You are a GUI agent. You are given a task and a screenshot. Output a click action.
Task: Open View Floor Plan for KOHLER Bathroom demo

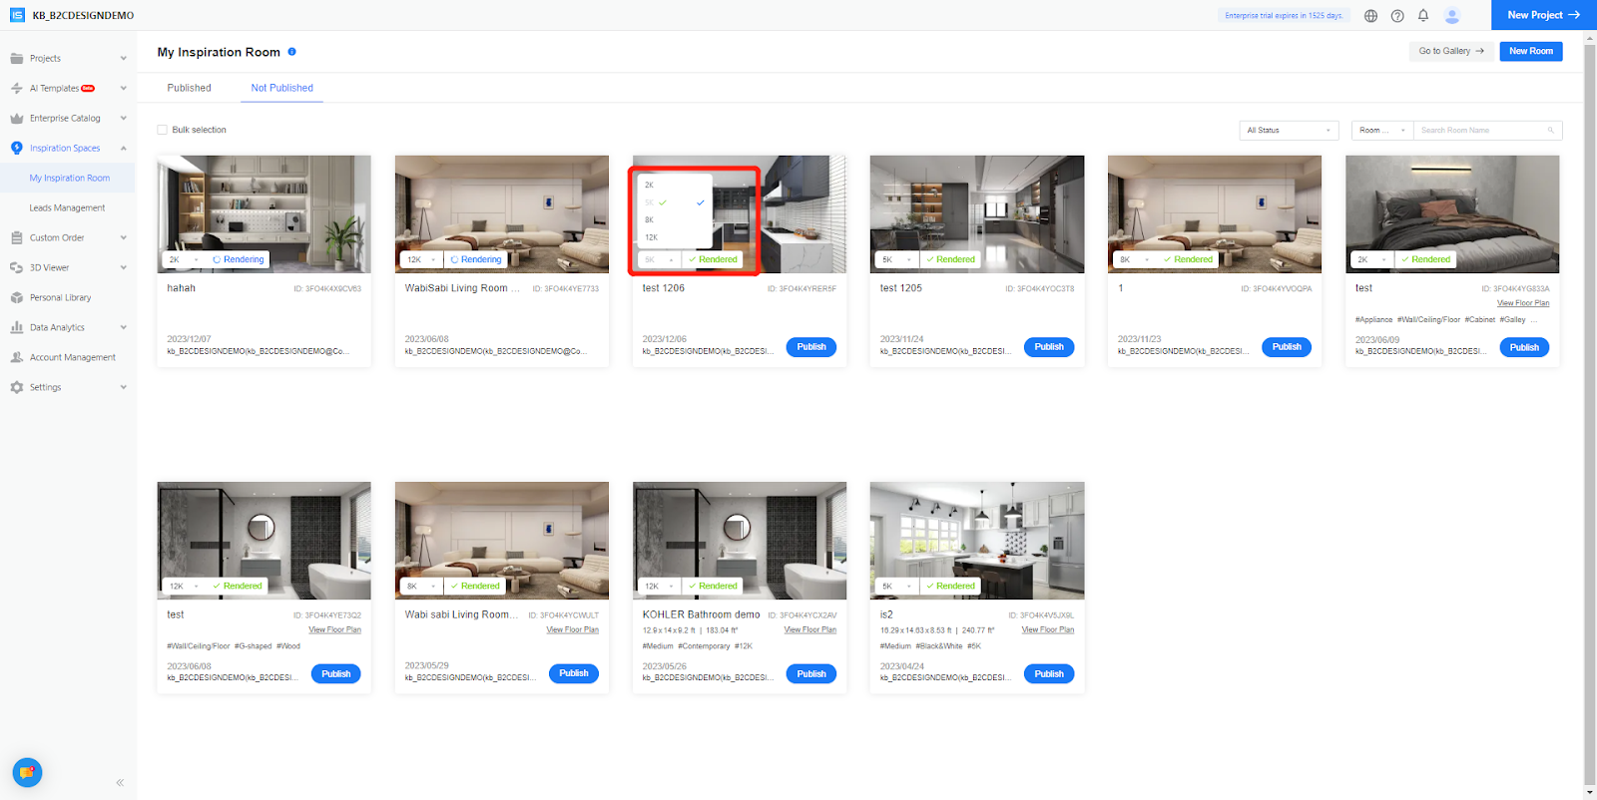click(809, 630)
